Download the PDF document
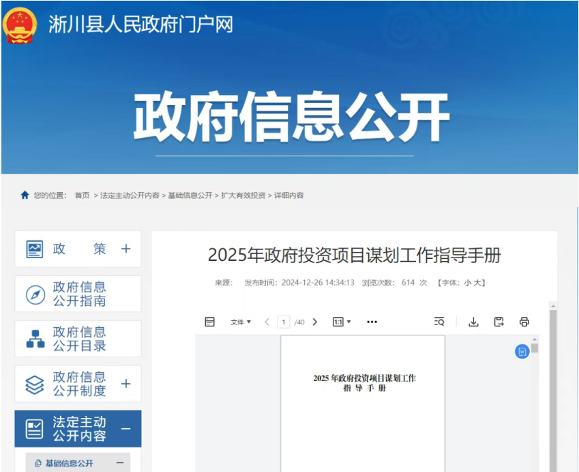The image size is (579, 472). (473, 322)
